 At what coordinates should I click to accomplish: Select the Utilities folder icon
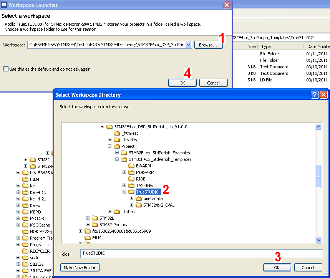coord(117,211)
